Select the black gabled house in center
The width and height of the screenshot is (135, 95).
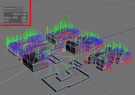71,47
